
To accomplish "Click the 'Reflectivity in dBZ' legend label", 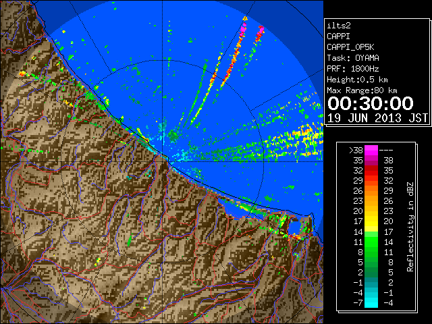I will click(x=410, y=227).
